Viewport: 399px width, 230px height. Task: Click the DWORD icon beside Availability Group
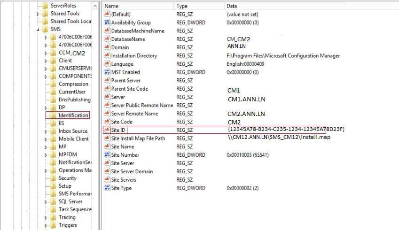click(107, 23)
